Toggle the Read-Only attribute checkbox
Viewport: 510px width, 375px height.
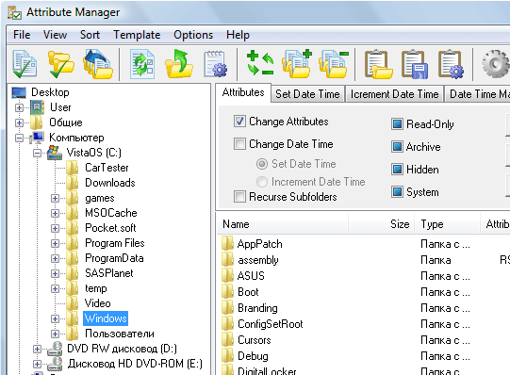click(397, 124)
